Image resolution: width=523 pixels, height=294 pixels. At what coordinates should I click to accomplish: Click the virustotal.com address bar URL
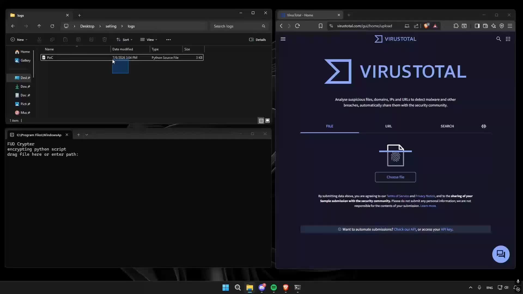(364, 26)
